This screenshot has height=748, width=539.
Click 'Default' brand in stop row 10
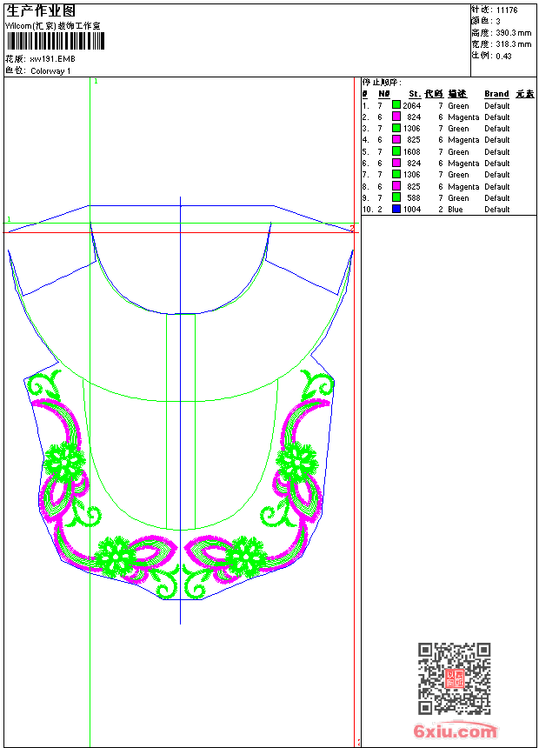pyautogui.click(x=496, y=210)
